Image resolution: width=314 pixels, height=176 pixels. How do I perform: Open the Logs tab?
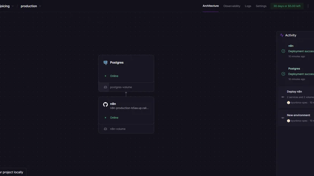pyautogui.click(x=248, y=6)
